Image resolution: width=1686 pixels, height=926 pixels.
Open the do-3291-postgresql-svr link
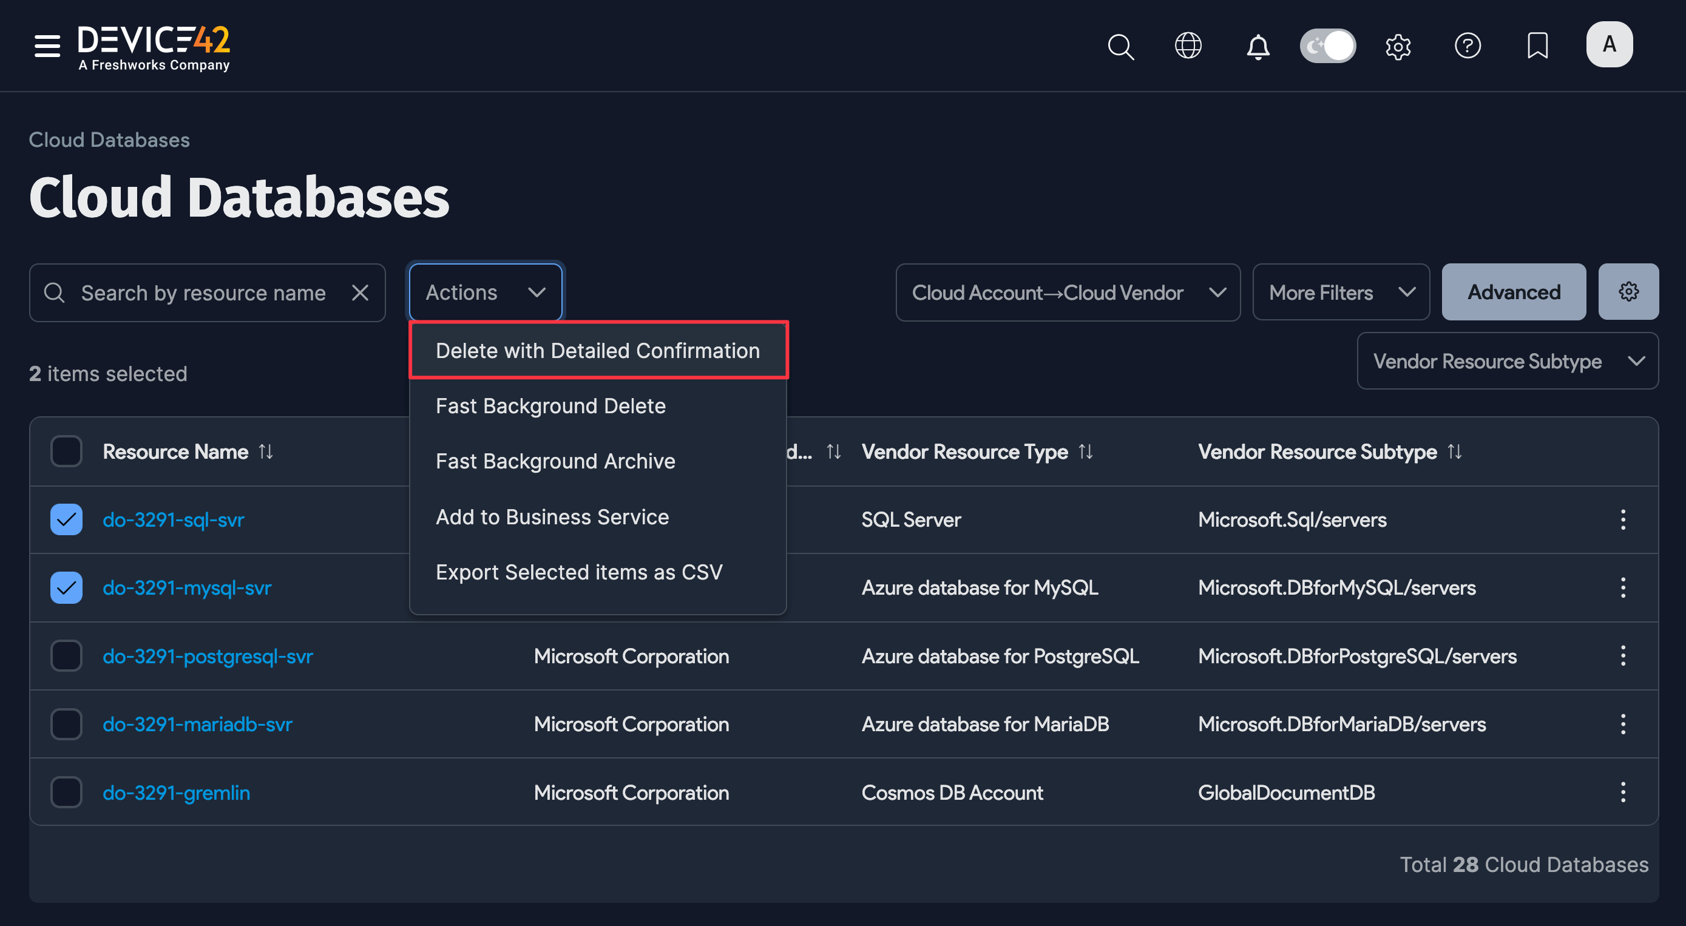(208, 656)
